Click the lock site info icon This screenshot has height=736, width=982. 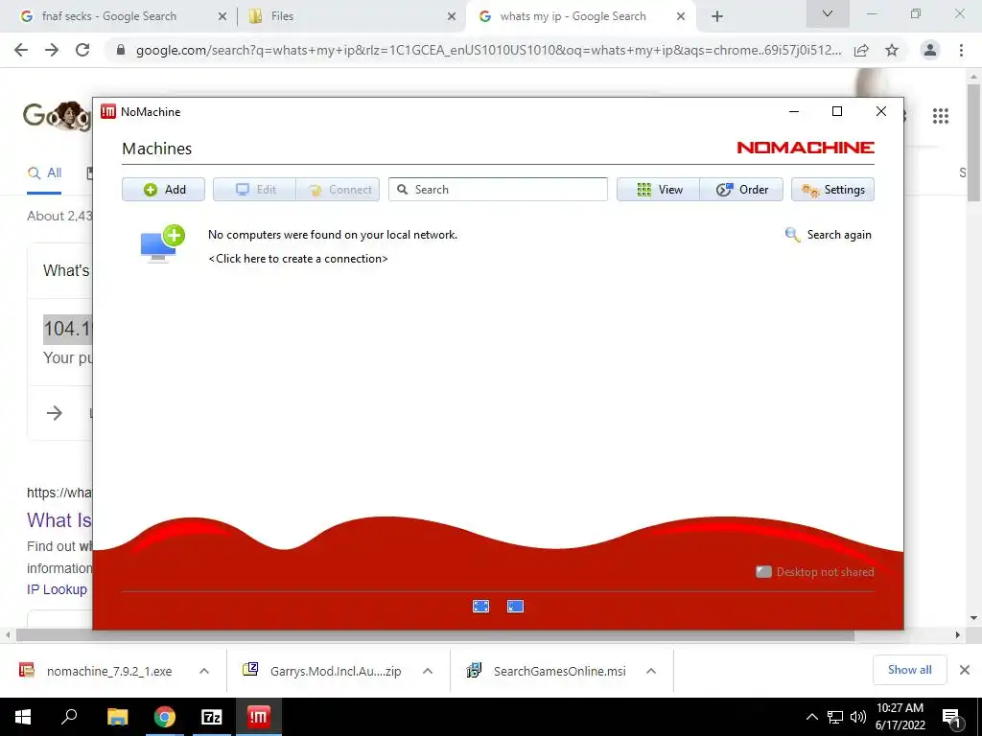pyautogui.click(x=121, y=50)
